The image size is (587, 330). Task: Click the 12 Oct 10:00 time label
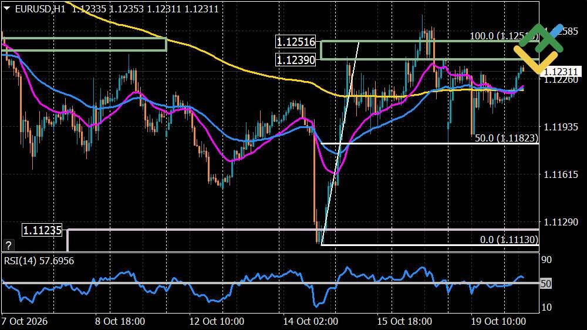217,321
